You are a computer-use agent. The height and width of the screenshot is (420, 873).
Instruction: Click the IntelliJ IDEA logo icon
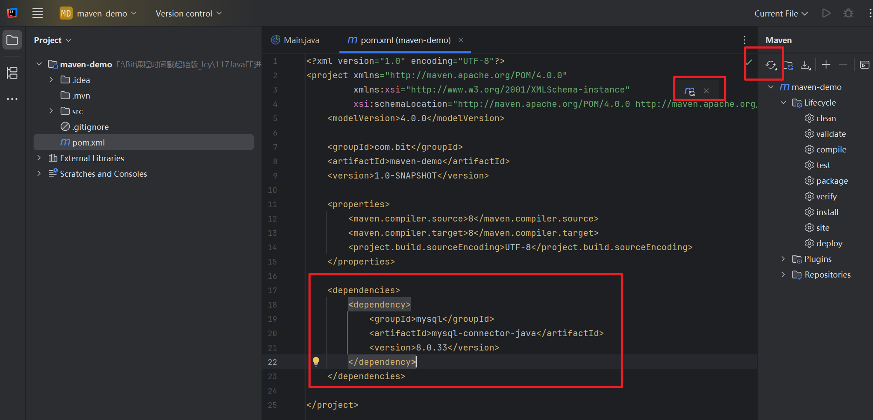[12, 13]
